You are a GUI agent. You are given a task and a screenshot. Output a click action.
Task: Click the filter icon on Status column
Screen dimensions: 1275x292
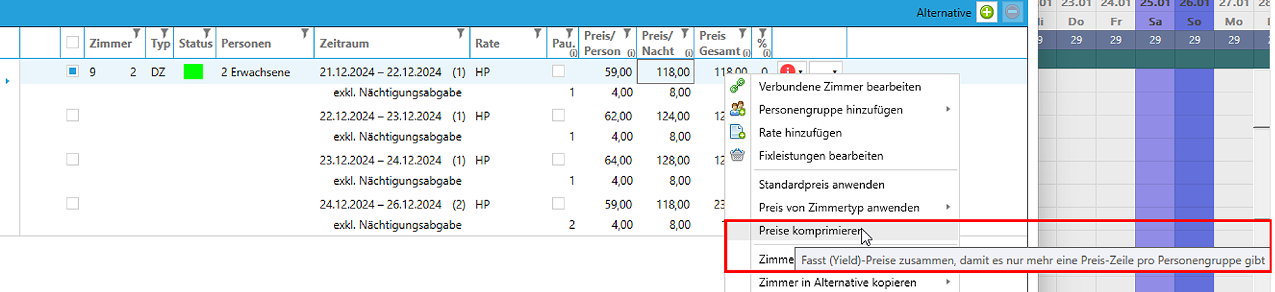[207, 33]
